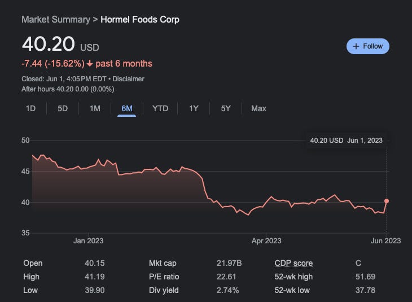The image size is (412, 302).
Task: Click the chart tooltip 40.20 USD Jun 1, 2023
Action: [347, 141]
